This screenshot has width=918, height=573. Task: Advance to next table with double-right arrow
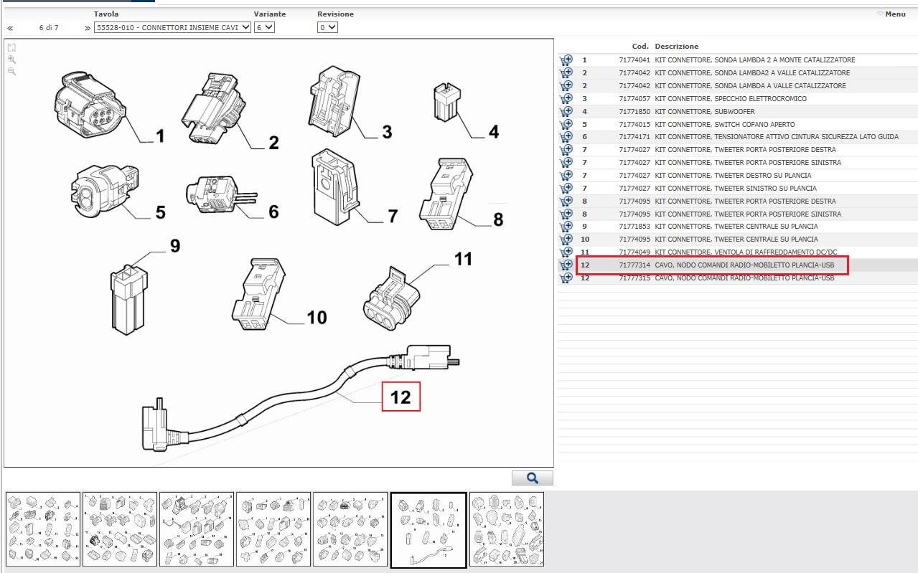88,28
